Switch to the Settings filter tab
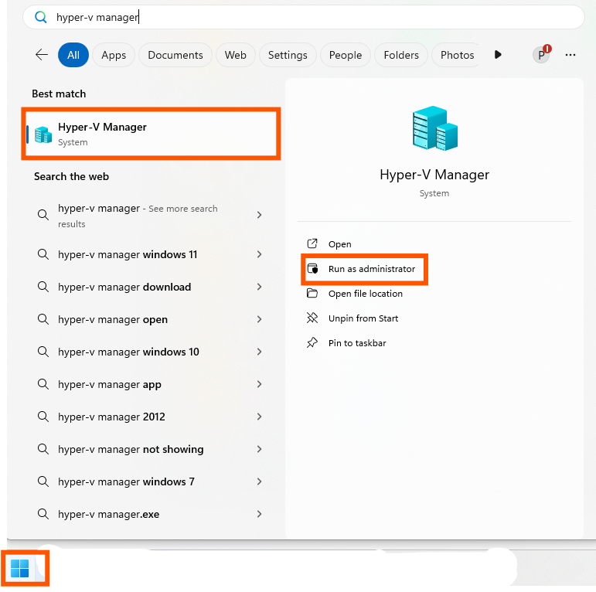The width and height of the screenshot is (596, 592). pos(288,55)
